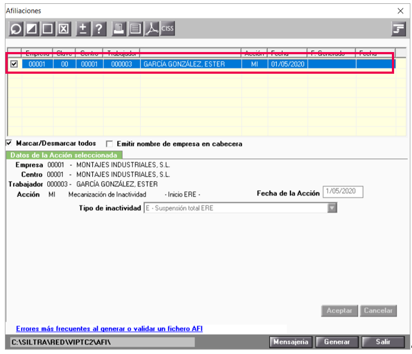Click the 00 Clave cell
Screen dimensions: 412x354
tap(65, 64)
